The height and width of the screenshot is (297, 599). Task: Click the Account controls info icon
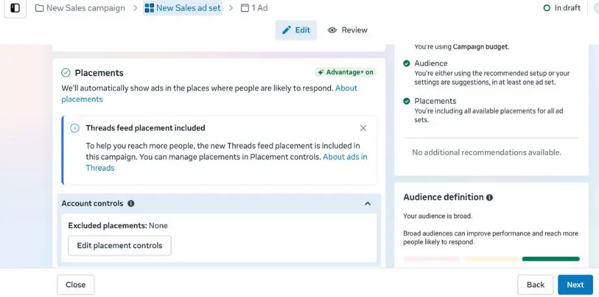[131, 204]
